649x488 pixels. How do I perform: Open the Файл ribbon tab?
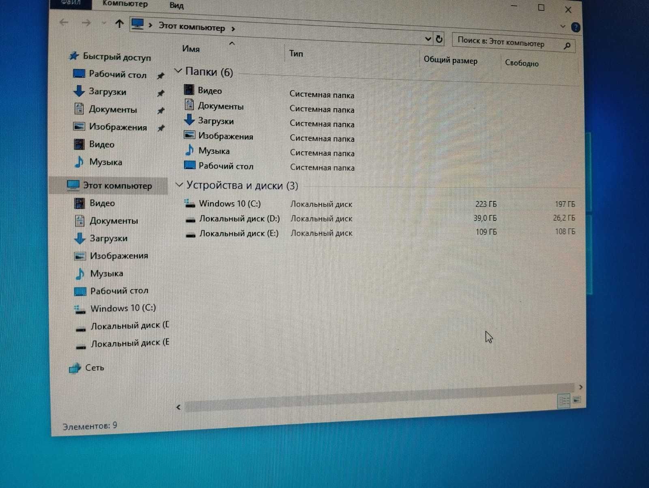pos(71,3)
